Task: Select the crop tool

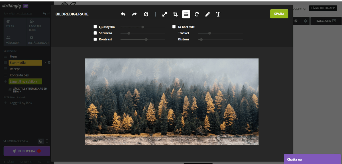Action: [175, 14]
